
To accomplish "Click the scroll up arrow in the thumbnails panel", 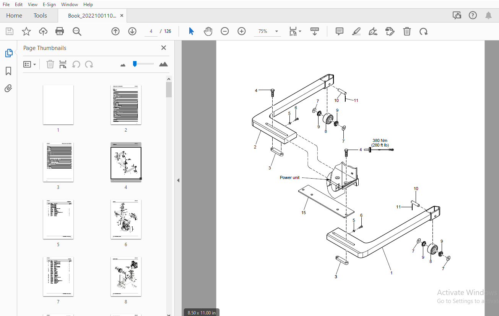I will tap(169, 79).
